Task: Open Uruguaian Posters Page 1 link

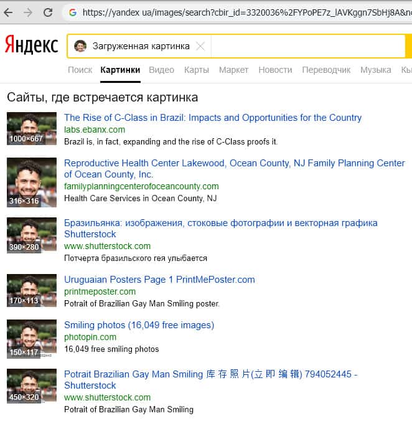Action: [x=159, y=280]
